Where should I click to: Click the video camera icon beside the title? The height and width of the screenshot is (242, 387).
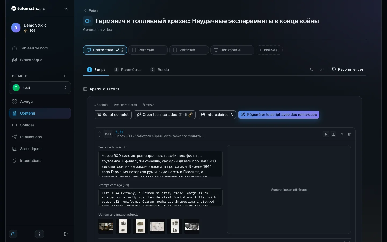(x=88, y=21)
